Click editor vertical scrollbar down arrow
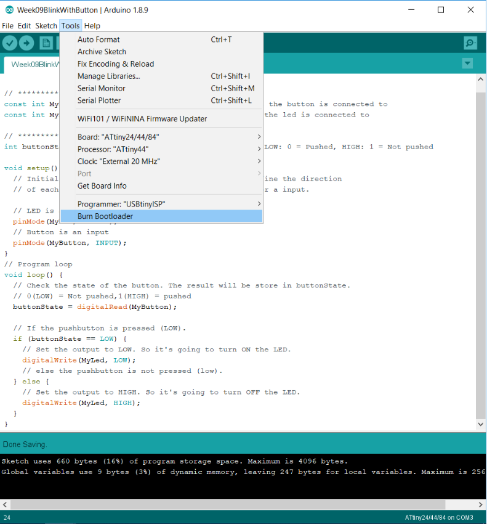487x524 pixels. (480, 424)
